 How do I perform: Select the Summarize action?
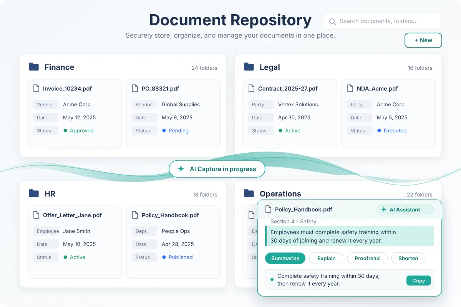[285, 258]
